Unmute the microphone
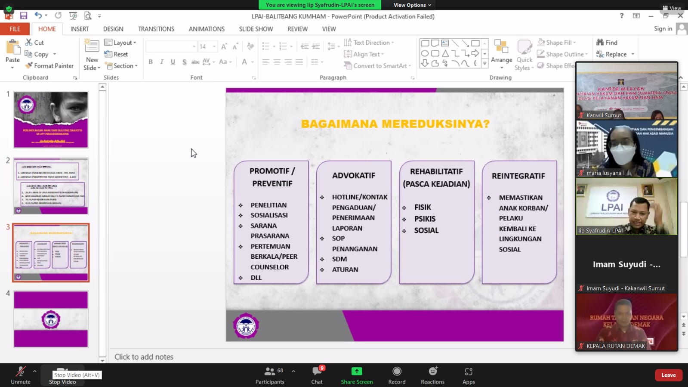 click(x=20, y=375)
